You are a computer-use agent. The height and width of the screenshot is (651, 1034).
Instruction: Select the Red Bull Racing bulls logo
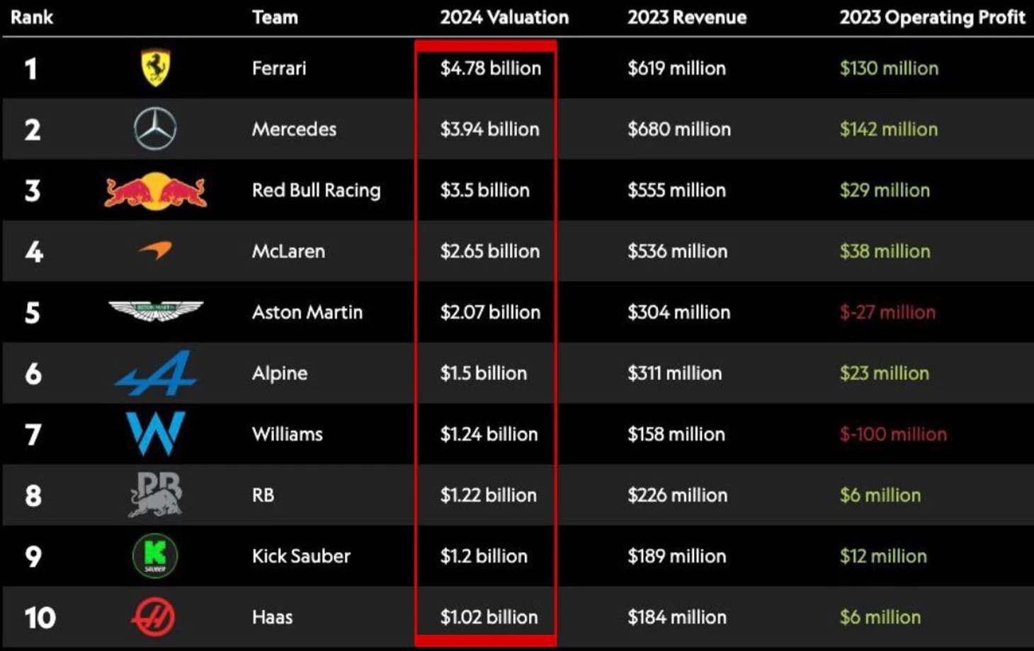click(155, 190)
